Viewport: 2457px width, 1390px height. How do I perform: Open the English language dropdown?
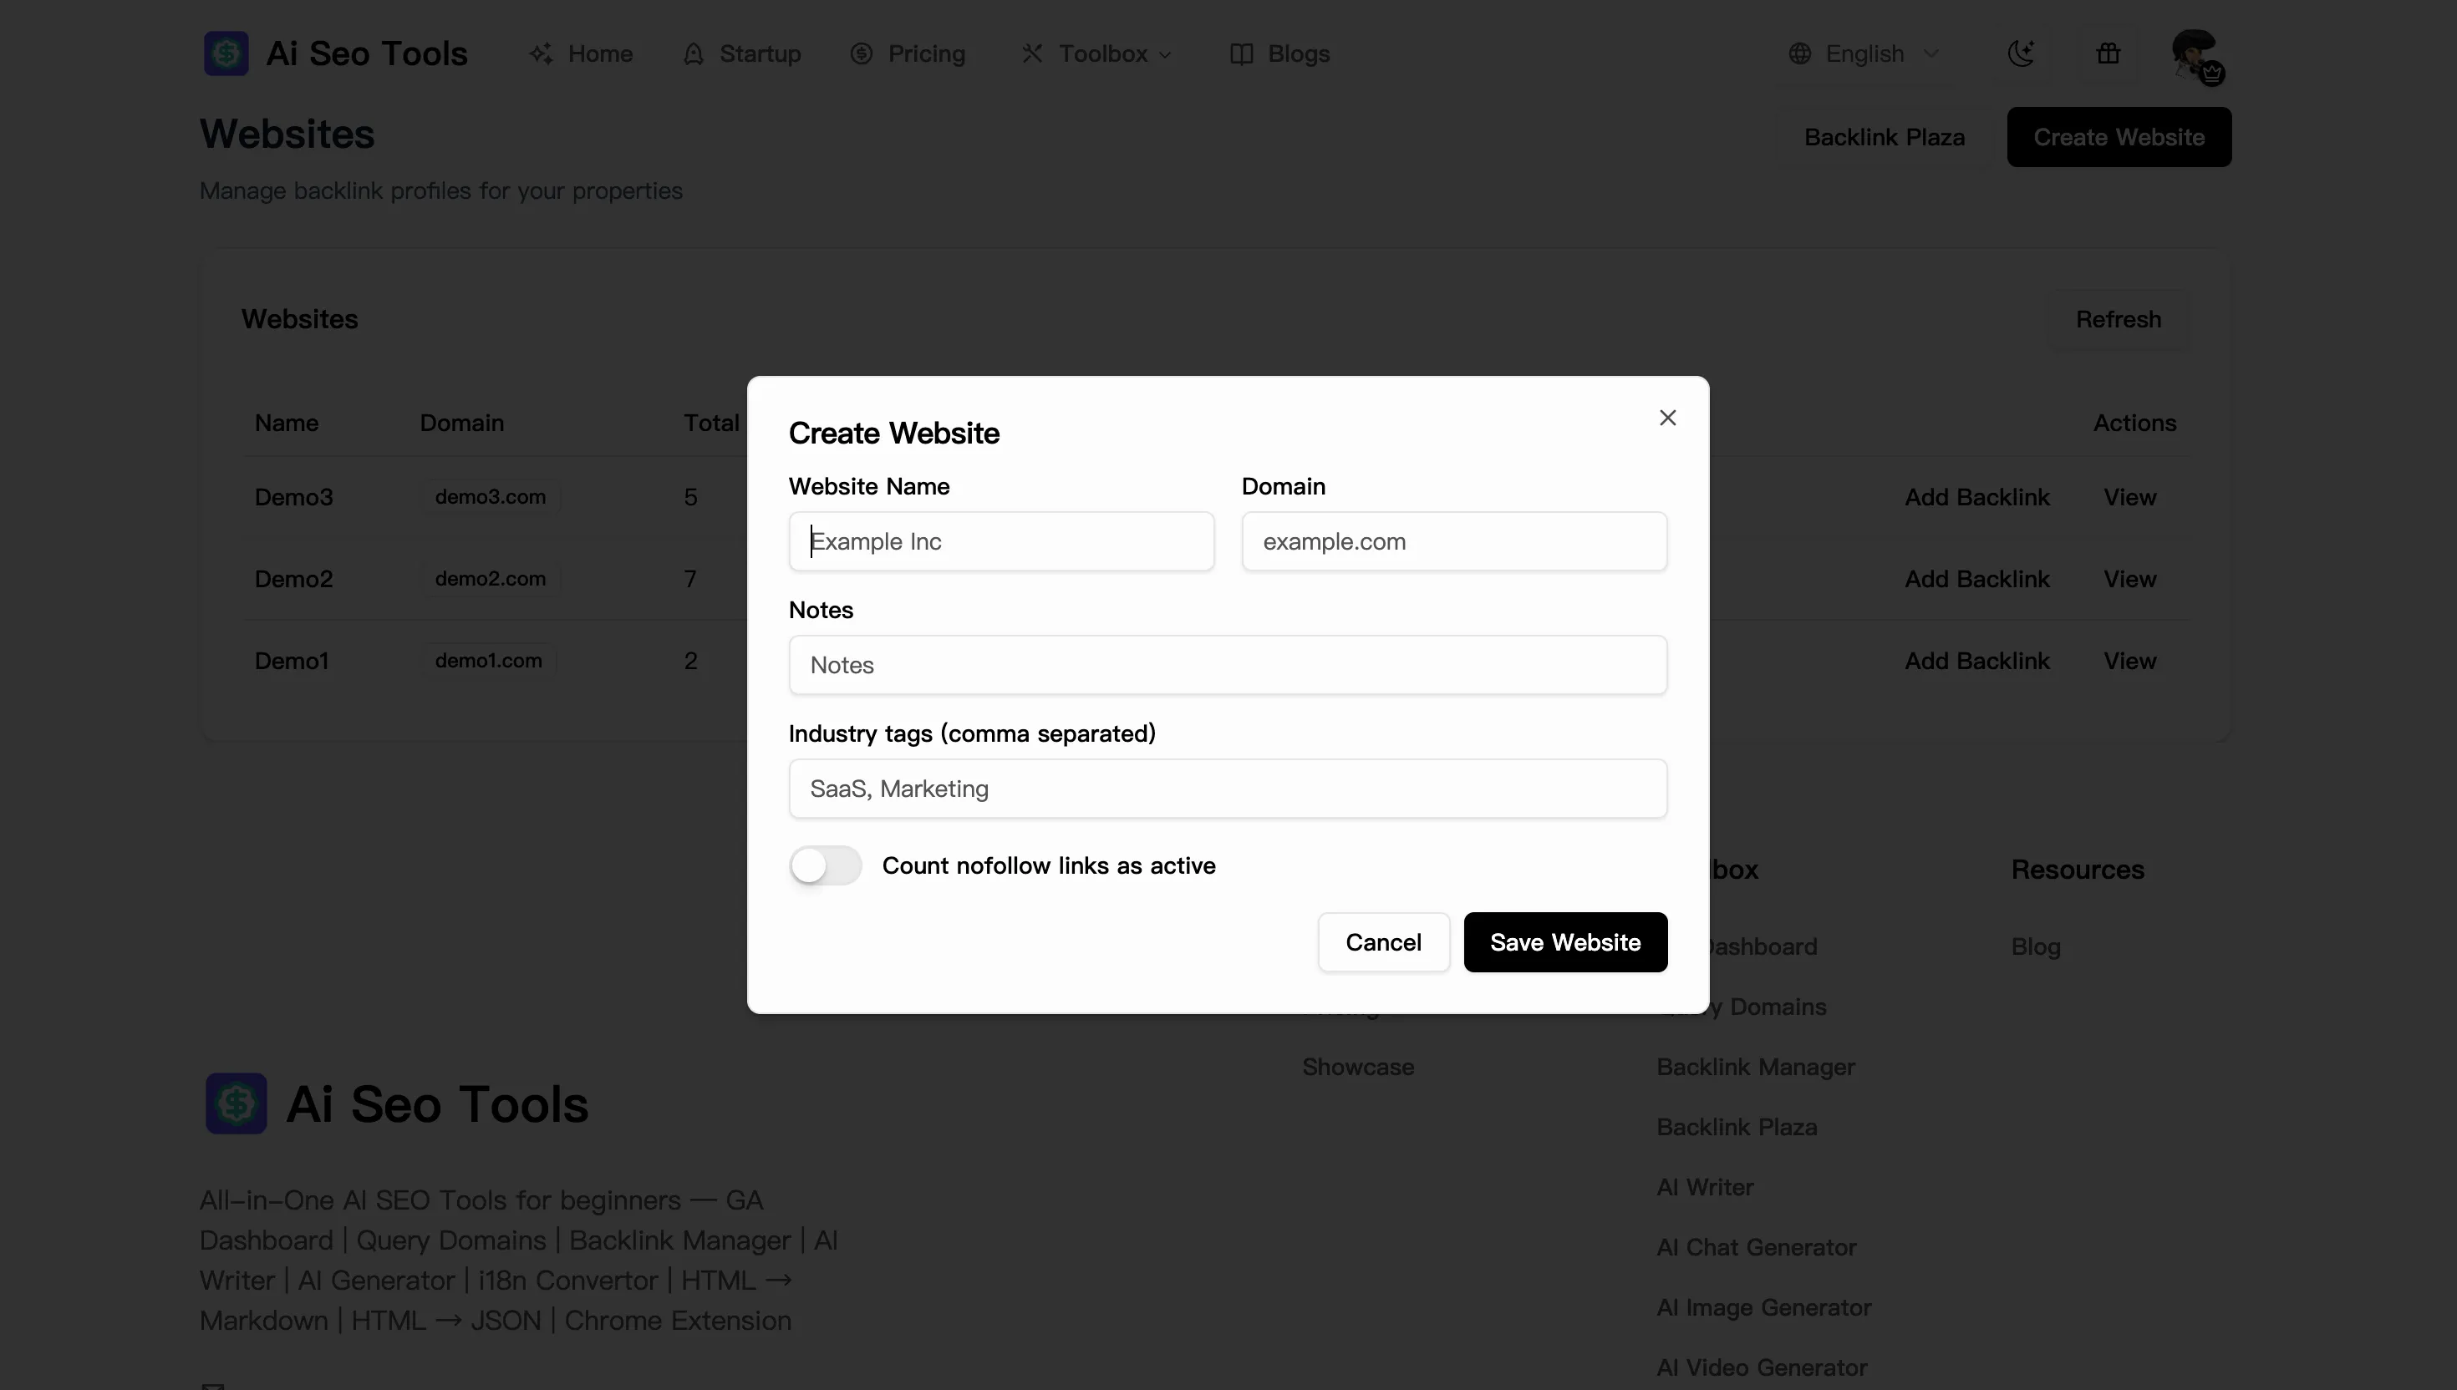tap(1865, 53)
